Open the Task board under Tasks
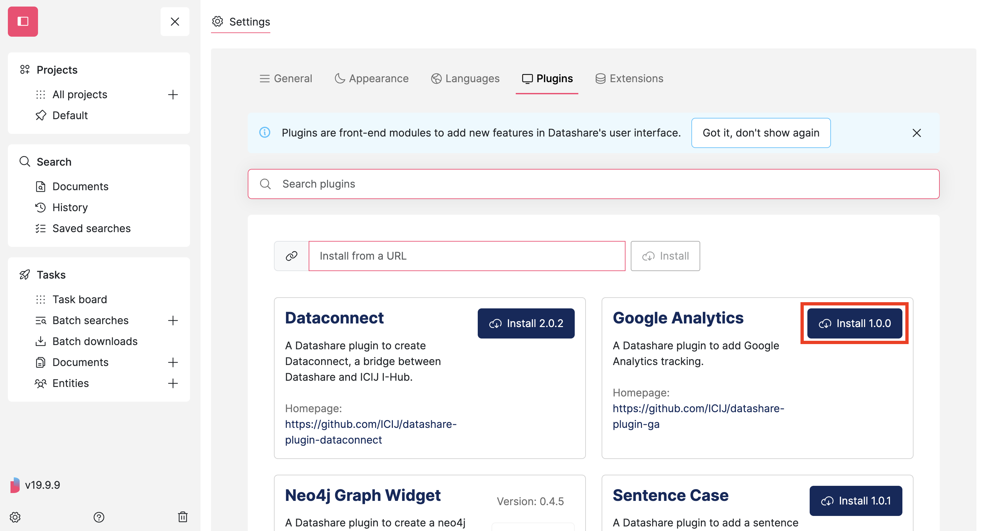This screenshot has height=531, width=983. click(80, 299)
